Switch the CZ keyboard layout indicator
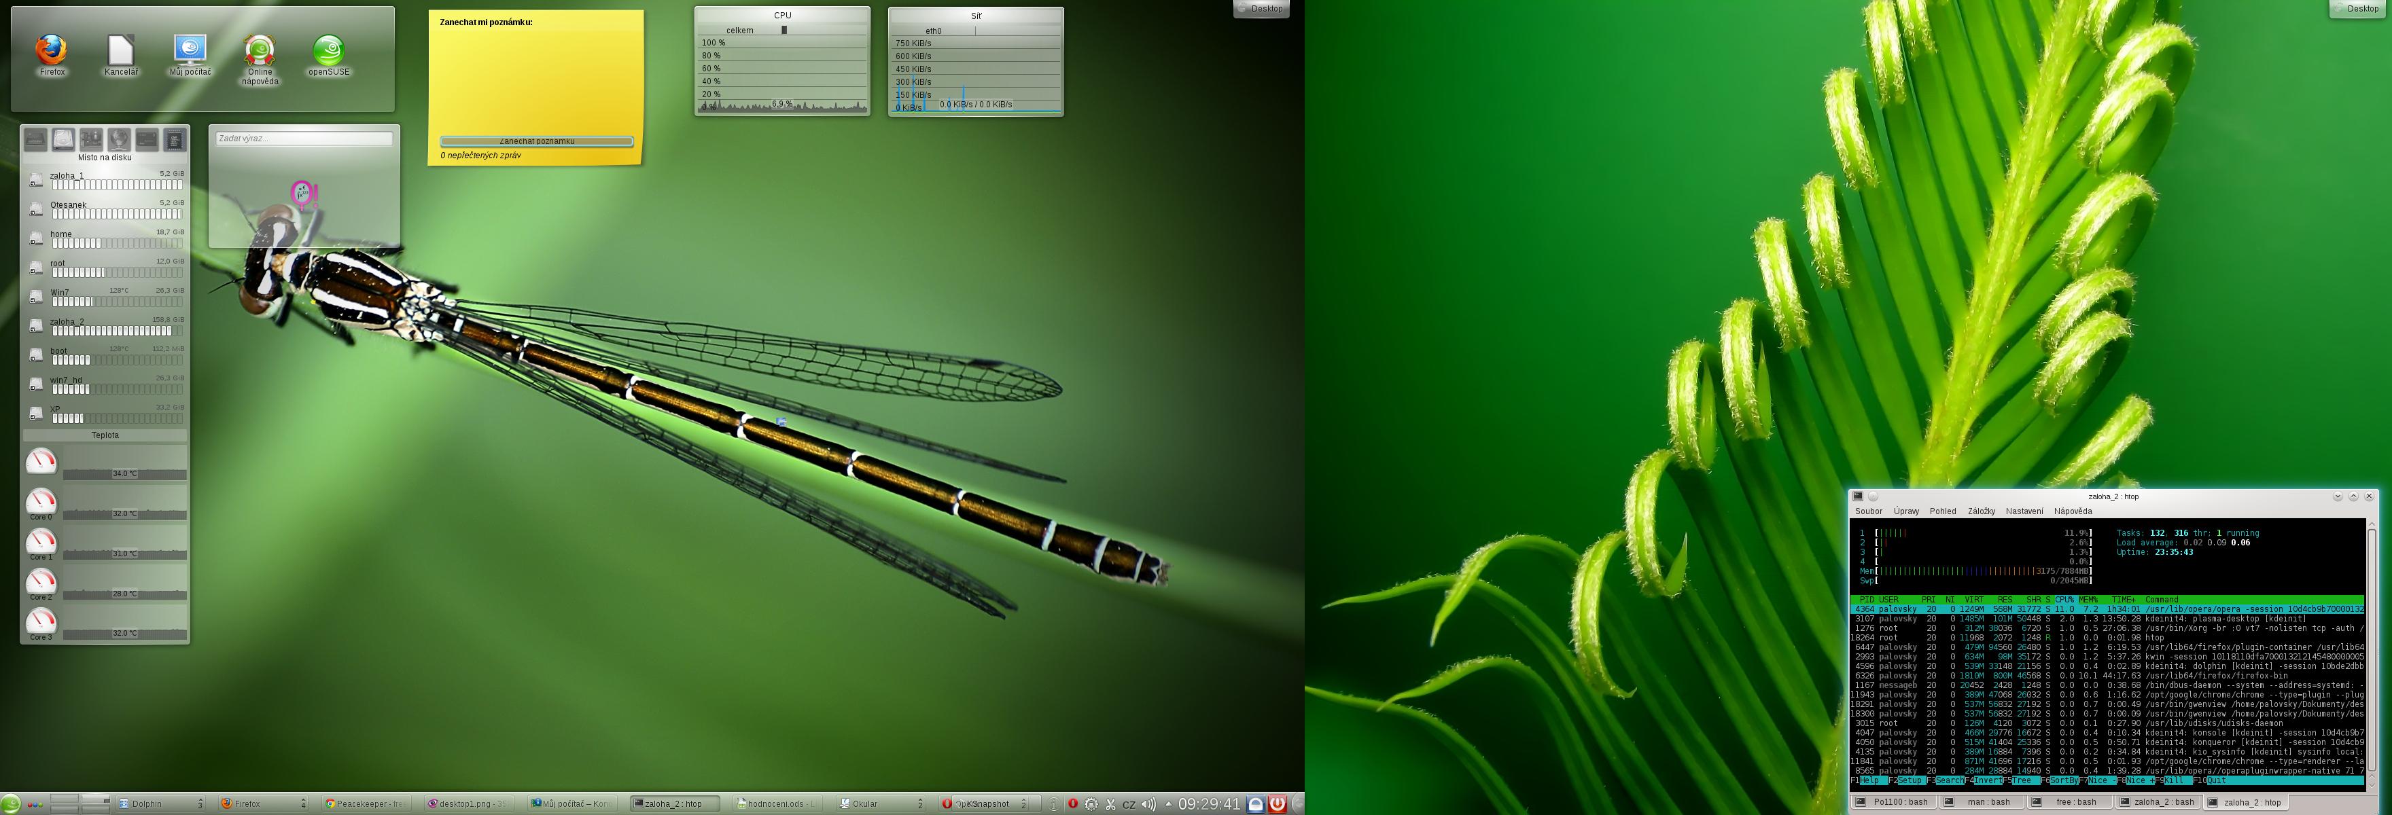The width and height of the screenshot is (2392, 815). point(1129,804)
